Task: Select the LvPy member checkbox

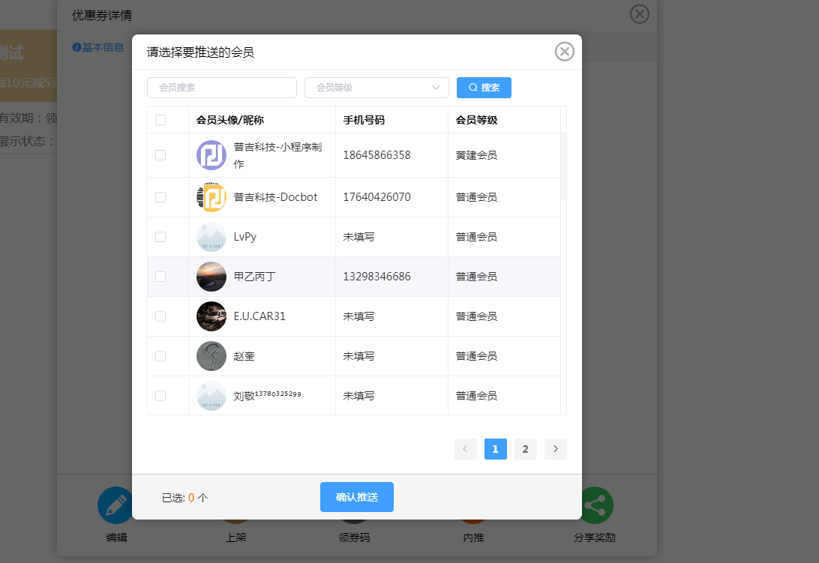Action: (x=160, y=237)
